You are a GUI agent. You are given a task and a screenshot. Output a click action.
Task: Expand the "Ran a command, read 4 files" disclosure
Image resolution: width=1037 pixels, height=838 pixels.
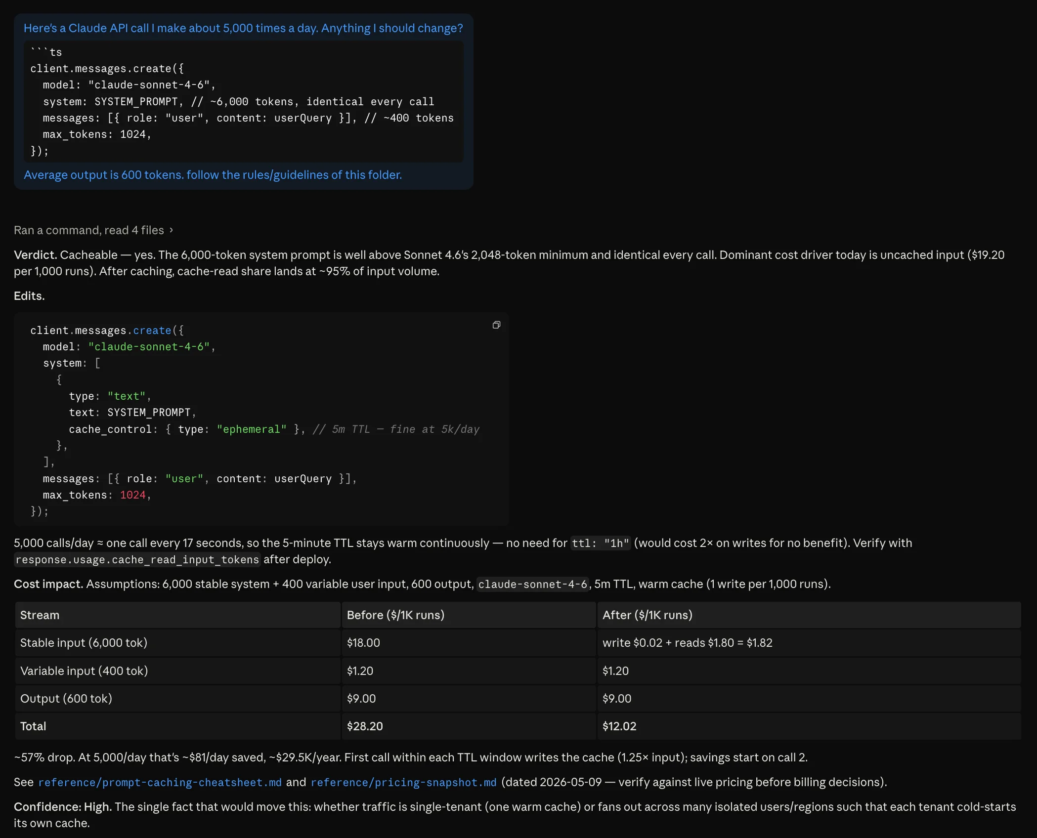[93, 230]
